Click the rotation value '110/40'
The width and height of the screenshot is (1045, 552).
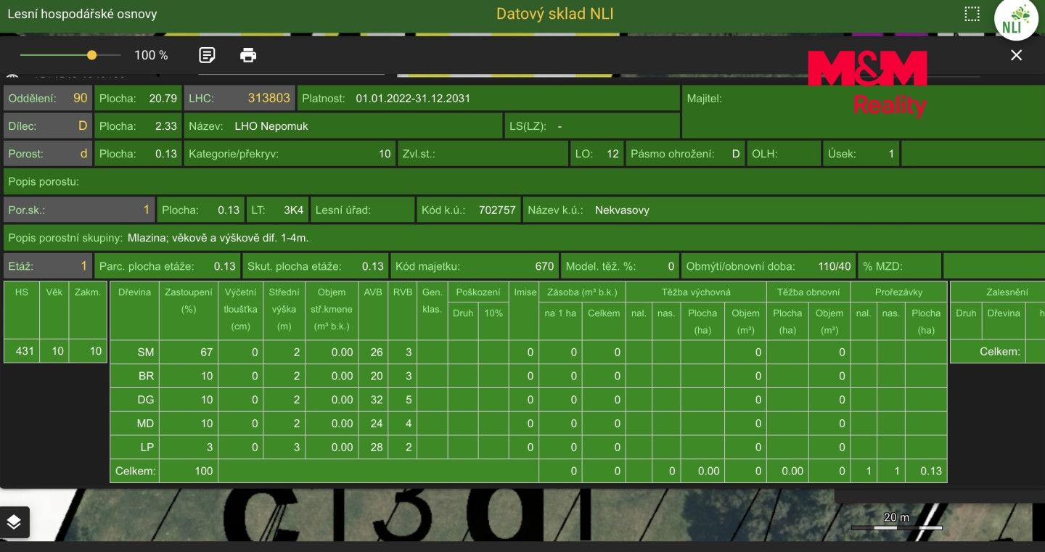835,266
